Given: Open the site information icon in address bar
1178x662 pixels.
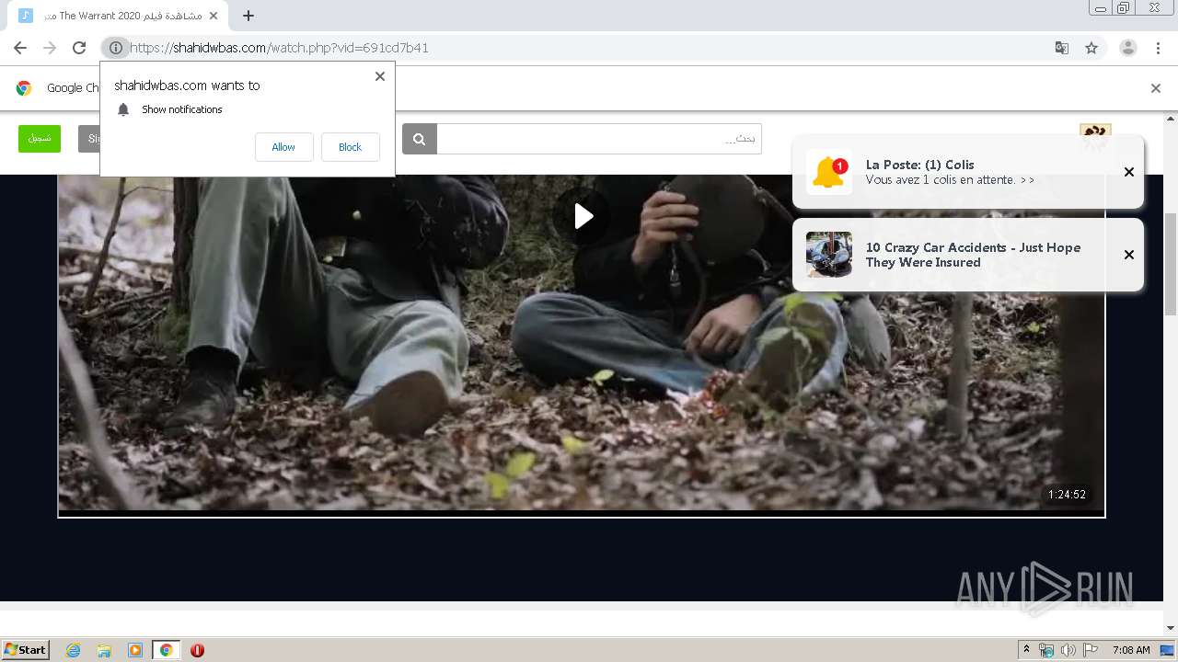Looking at the screenshot, I should 115,48.
